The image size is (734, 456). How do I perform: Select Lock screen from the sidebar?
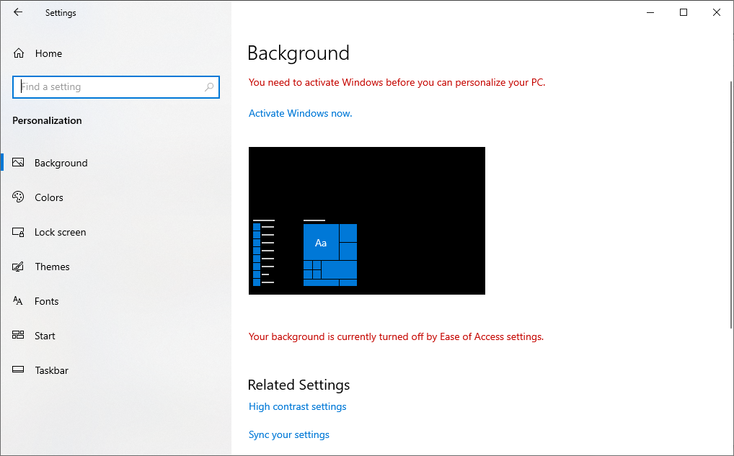click(x=61, y=231)
